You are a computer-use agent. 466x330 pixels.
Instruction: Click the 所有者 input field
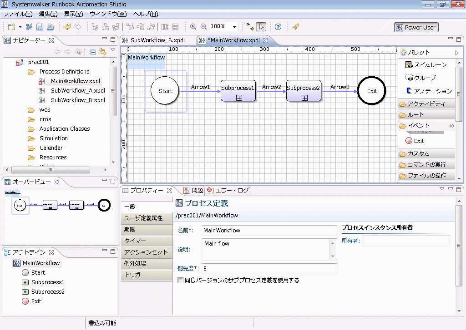[406, 241]
